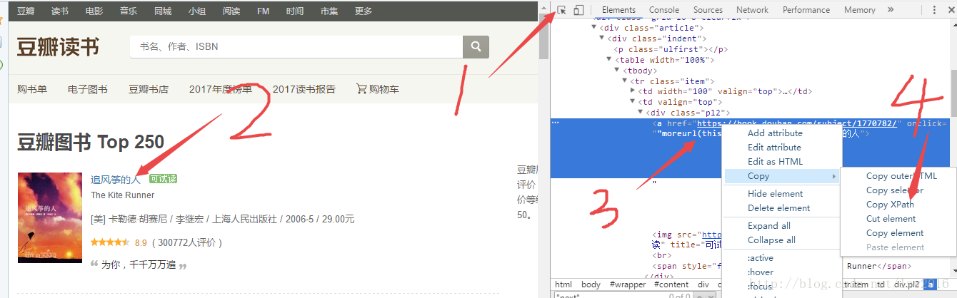Click the 豆瓣 top navigation link

(26, 11)
